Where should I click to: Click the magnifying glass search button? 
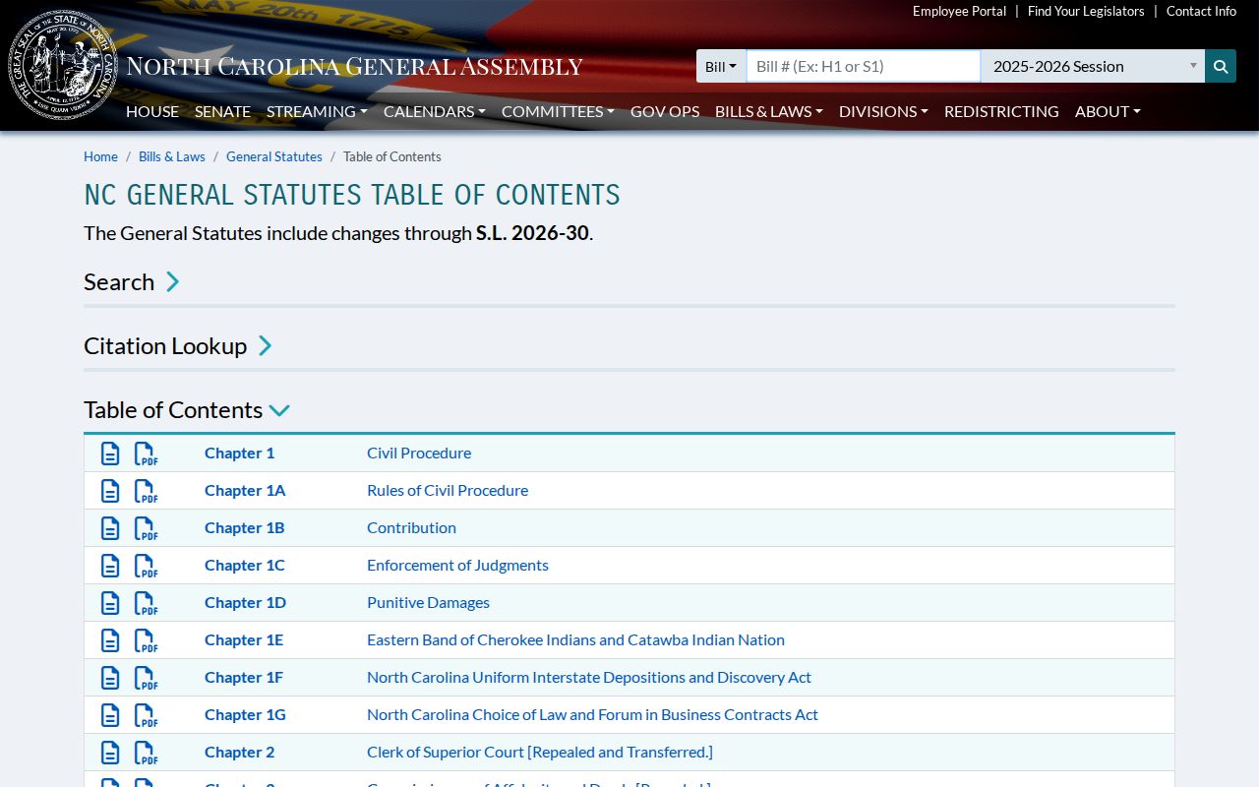click(x=1221, y=66)
